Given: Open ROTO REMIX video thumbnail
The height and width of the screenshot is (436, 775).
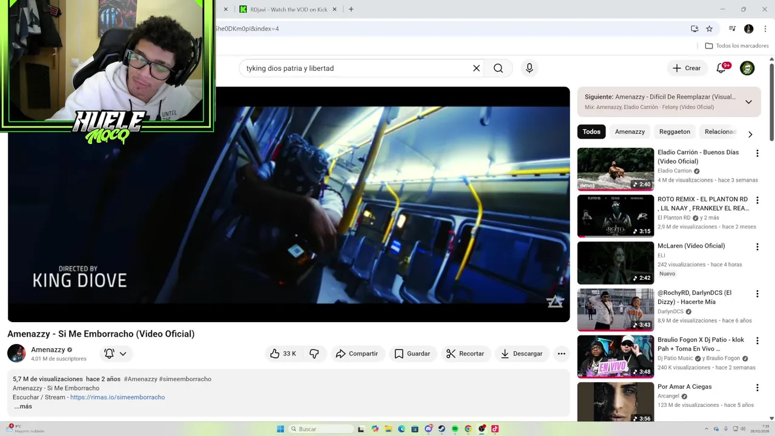Looking at the screenshot, I should click(615, 216).
